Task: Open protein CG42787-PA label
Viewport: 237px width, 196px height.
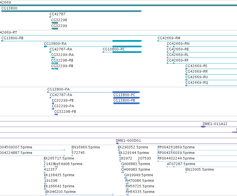Action: (61, 95)
